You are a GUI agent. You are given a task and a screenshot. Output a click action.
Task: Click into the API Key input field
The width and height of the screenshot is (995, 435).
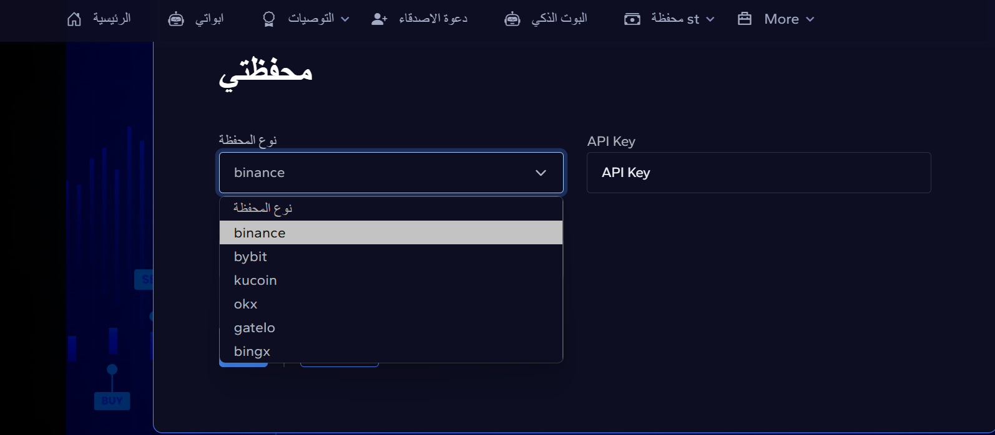click(x=759, y=173)
